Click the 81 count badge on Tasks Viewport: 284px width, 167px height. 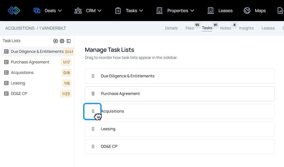point(215,25)
